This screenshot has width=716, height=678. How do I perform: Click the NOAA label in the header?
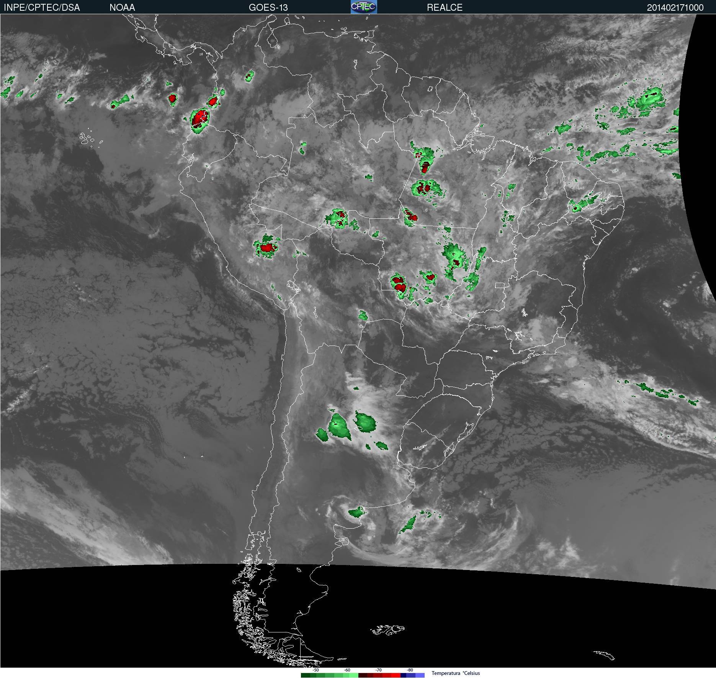(122, 7)
